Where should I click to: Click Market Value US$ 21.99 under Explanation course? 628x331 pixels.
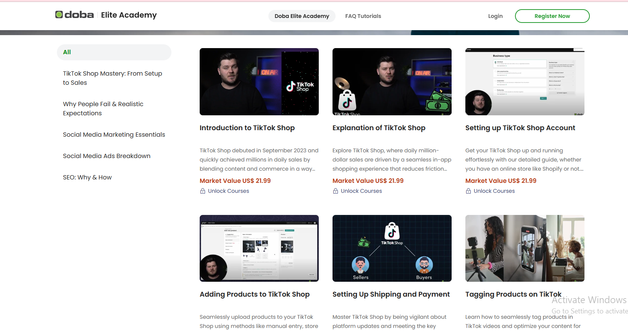pos(368,181)
